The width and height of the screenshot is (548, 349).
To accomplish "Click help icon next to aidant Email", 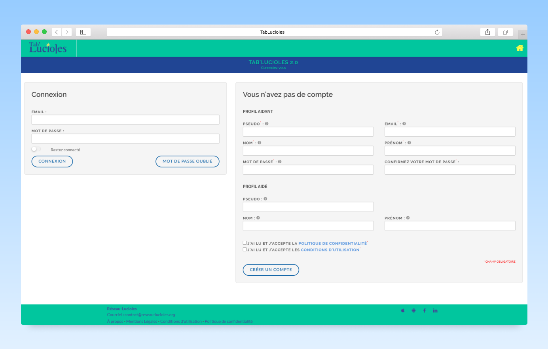I will coord(404,124).
